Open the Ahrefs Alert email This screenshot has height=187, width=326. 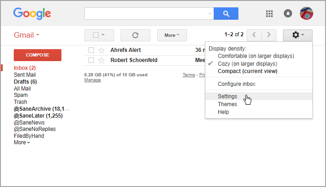coord(126,50)
